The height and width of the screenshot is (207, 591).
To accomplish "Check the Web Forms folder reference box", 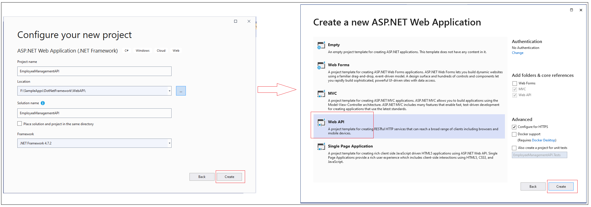I will (515, 84).
